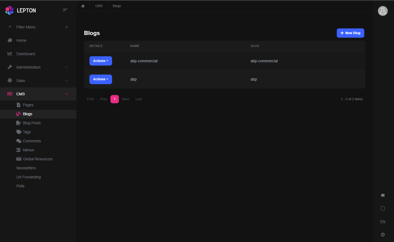Click the home icon in the breadcrumb
The height and width of the screenshot is (242, 394).
(x=83, y=6)
